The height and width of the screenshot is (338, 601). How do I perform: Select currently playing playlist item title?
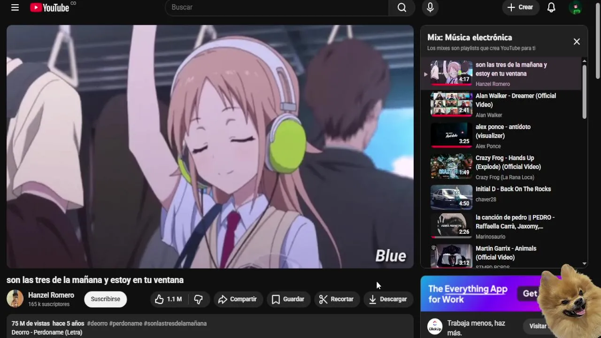[x=511, y=69]
